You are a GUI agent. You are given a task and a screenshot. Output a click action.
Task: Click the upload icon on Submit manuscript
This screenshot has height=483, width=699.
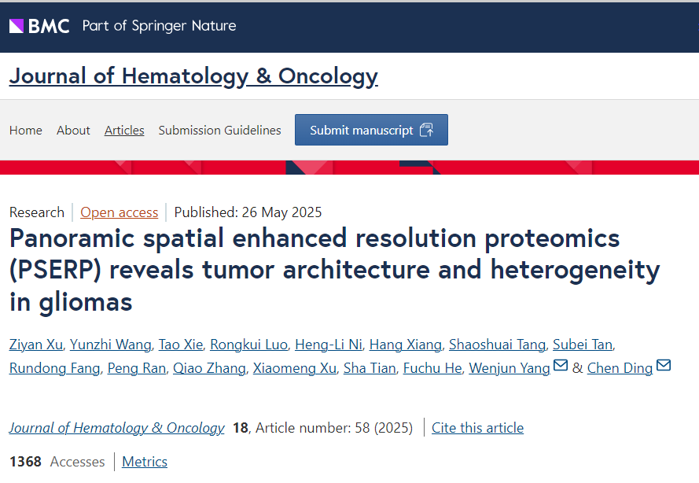click(426, 130)
